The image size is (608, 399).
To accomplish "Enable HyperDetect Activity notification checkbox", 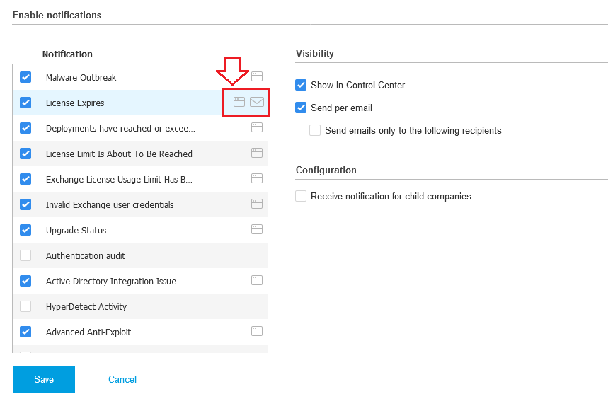I will (25, 306).
